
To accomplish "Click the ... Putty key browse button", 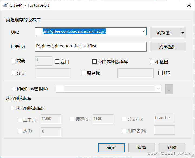I will coord(169,89).
